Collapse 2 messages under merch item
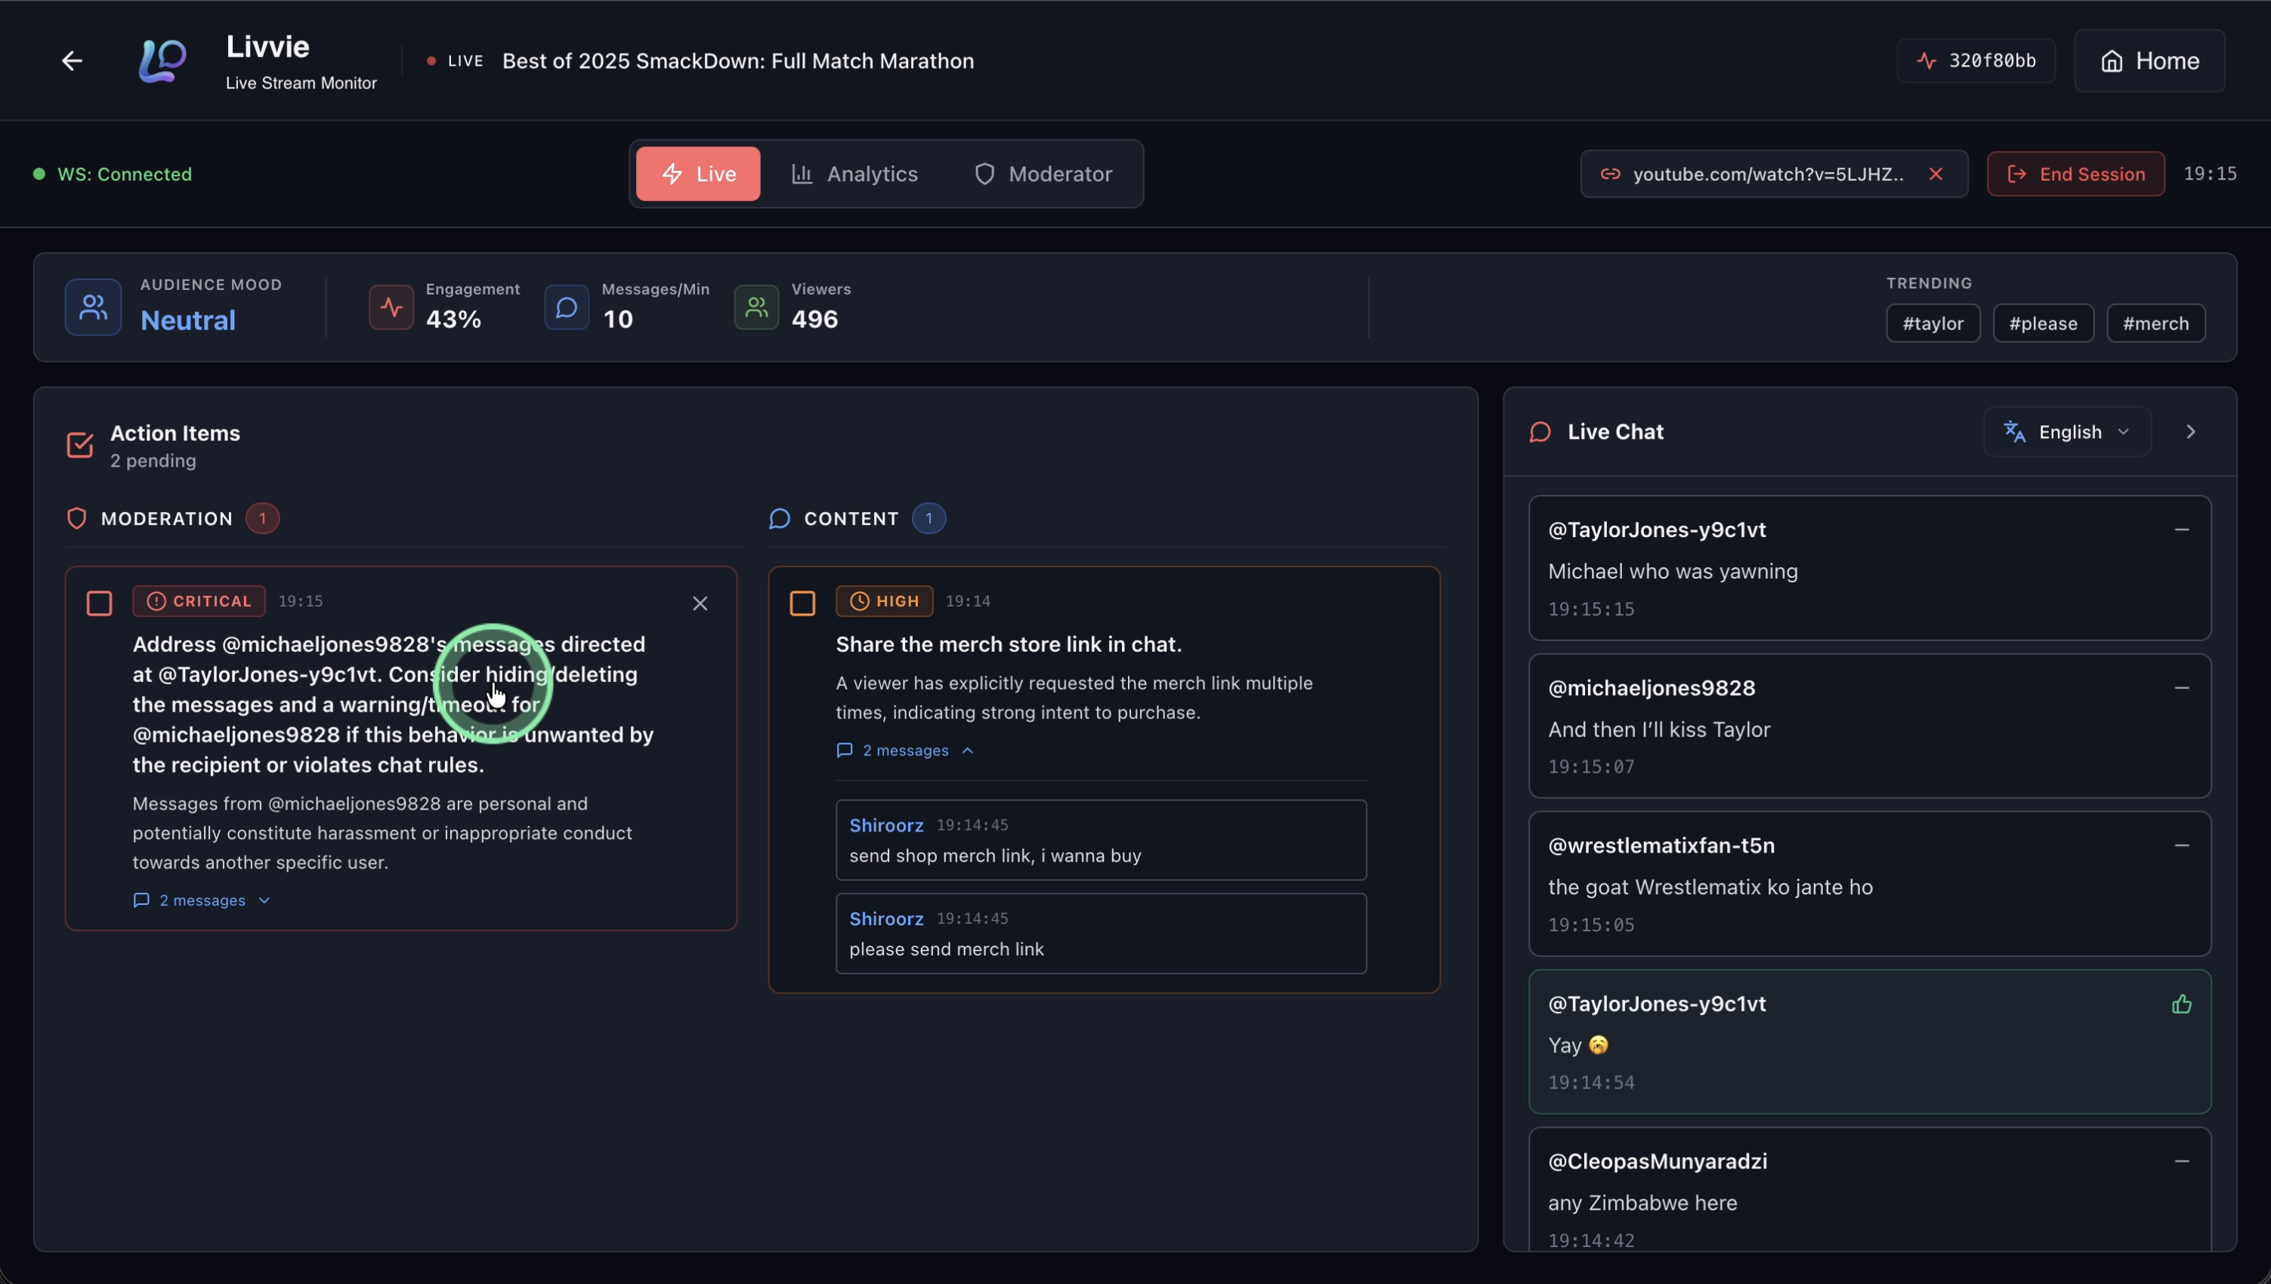 905,751
